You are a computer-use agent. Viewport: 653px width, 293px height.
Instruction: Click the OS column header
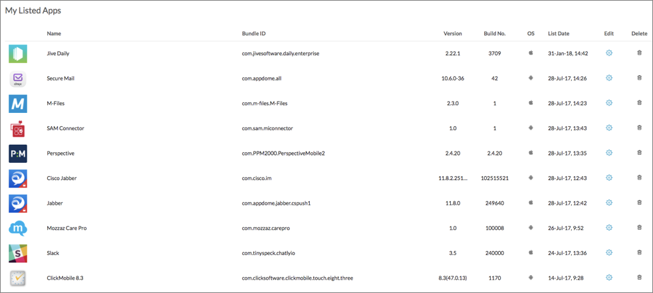(x=531, y=34)
